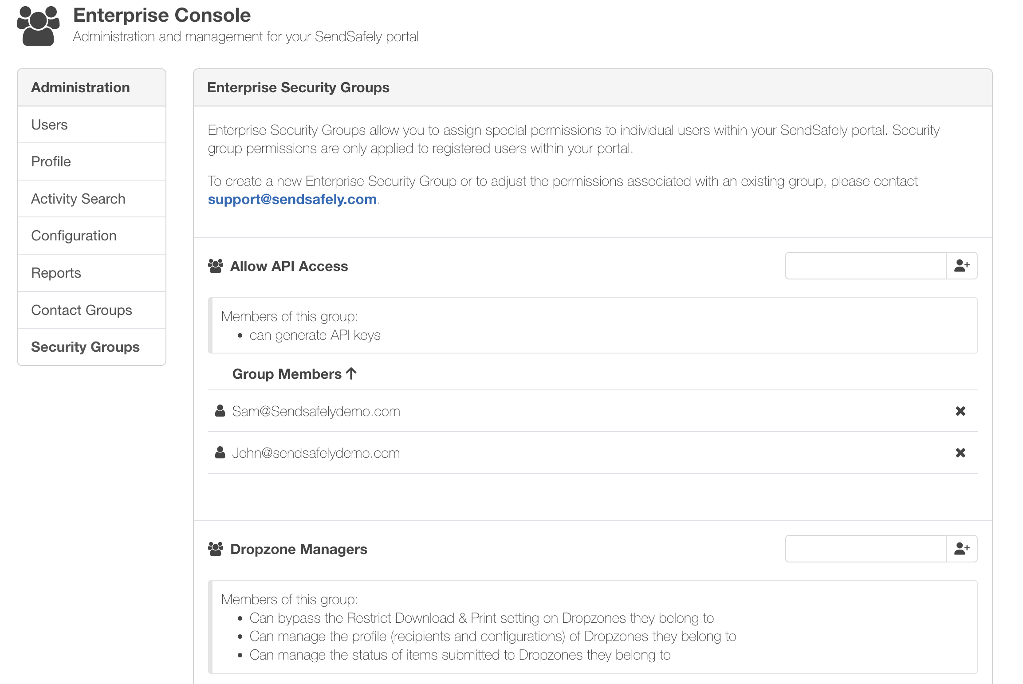Image resolution: width=1023 pixels, height=684 pixels.
Task: Remove John@sendsafelydemo.com using the X icon
Action: point(960,452)
